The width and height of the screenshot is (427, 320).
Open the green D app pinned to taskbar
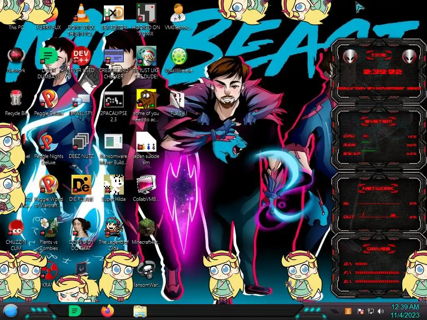pos(75,311)
